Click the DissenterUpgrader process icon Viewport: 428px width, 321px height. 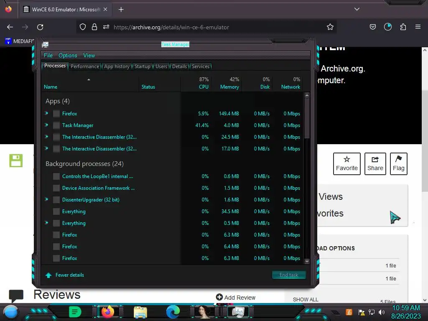pos(56,199)
